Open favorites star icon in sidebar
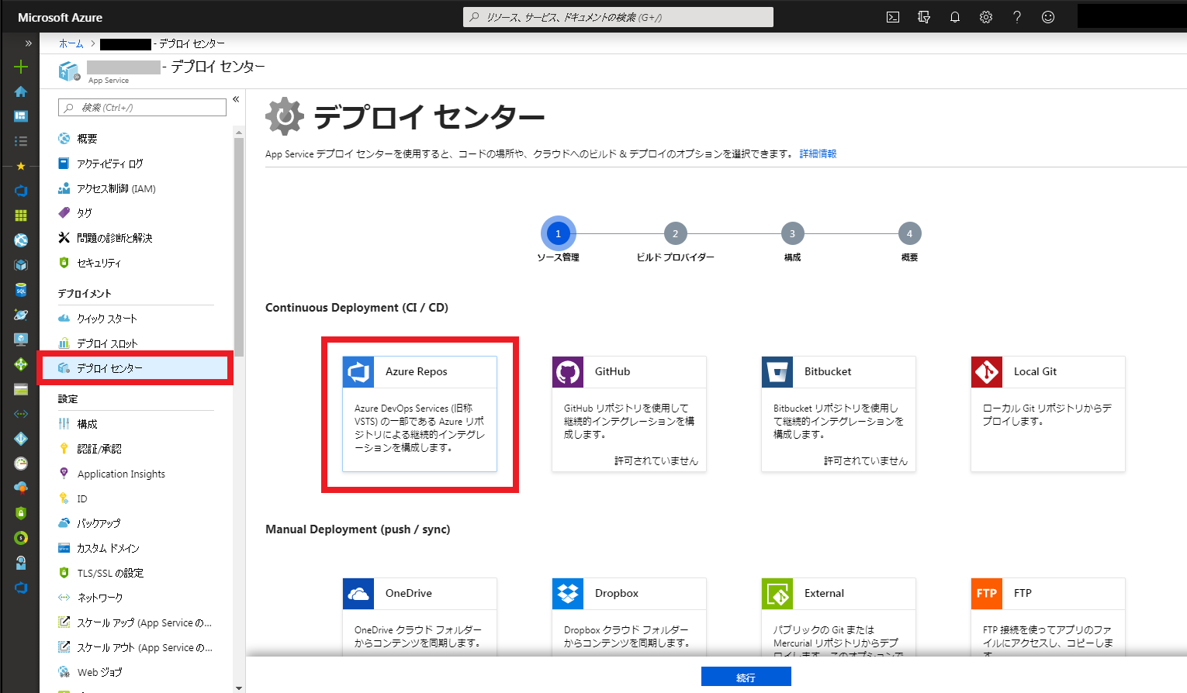Screen dimensions: 1187x693 (x=21, y=166)
